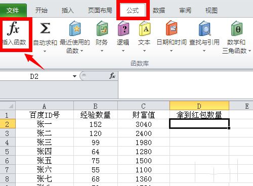253x186 pixels.
Task: Expand the Lookup and Reference dropdown arrow
Action: pyautogui.click(x=204, y=51)
